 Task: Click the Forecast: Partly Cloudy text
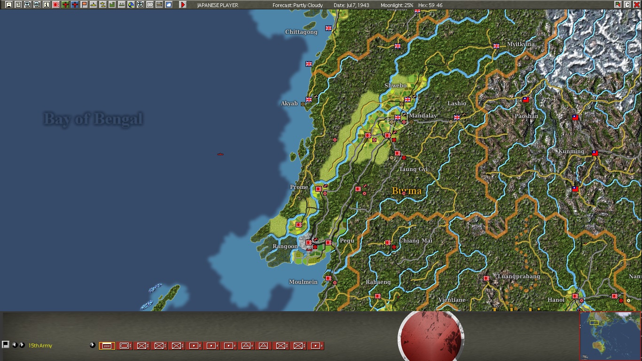[x=298, y=5]
